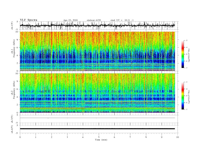Click the "4" tick on the Time axis
Screen dimensions: 200x154
(x=83, y=137)
